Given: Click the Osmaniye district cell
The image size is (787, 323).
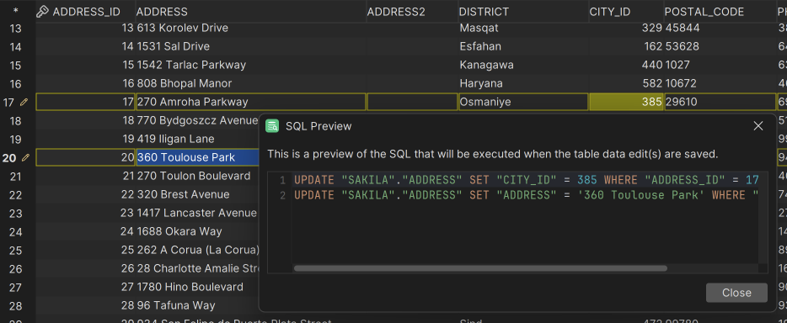Looking at the screenshot, I should 523,102.
